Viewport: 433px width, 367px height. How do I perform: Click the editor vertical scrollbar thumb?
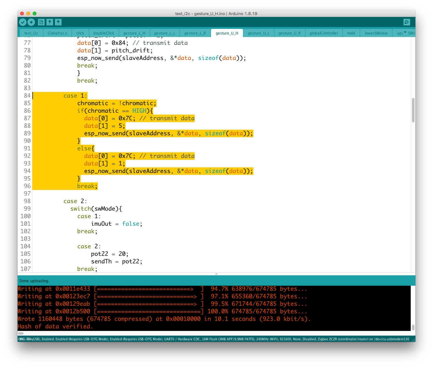coord(413,110)
